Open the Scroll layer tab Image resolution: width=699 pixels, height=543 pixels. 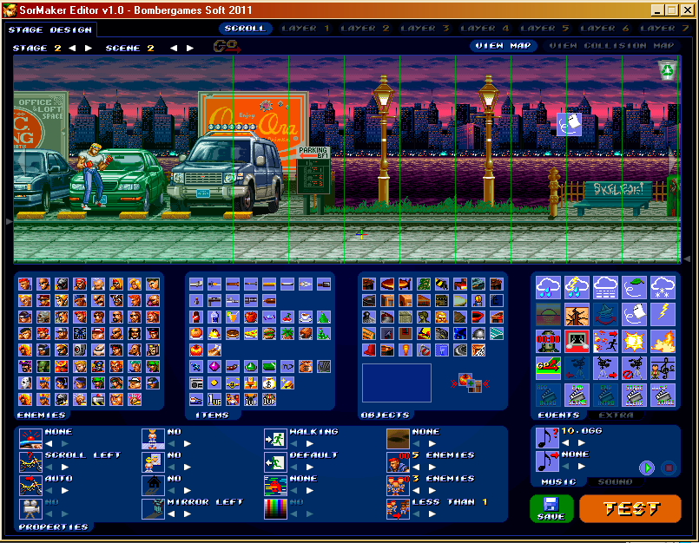coord(245,29)
